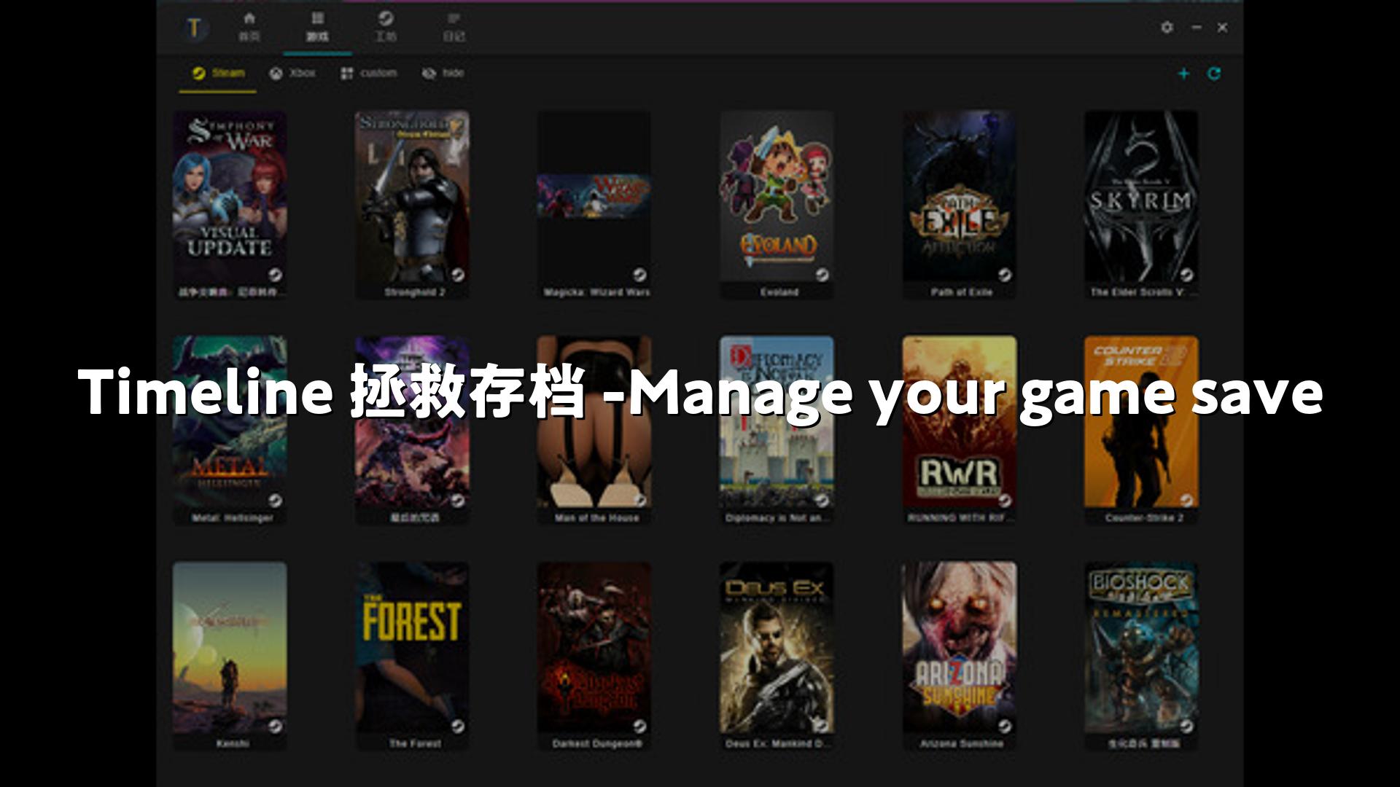Refresh the game list

click(x=1214, y=74)
